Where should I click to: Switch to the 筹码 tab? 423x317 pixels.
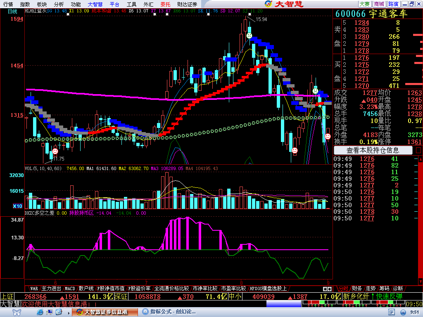[385, 289]
